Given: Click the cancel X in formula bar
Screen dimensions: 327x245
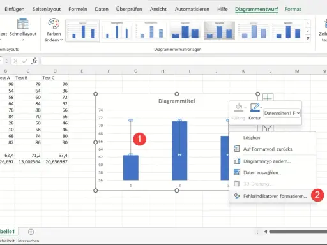Looking at the screenshot, I should (15, 61).
